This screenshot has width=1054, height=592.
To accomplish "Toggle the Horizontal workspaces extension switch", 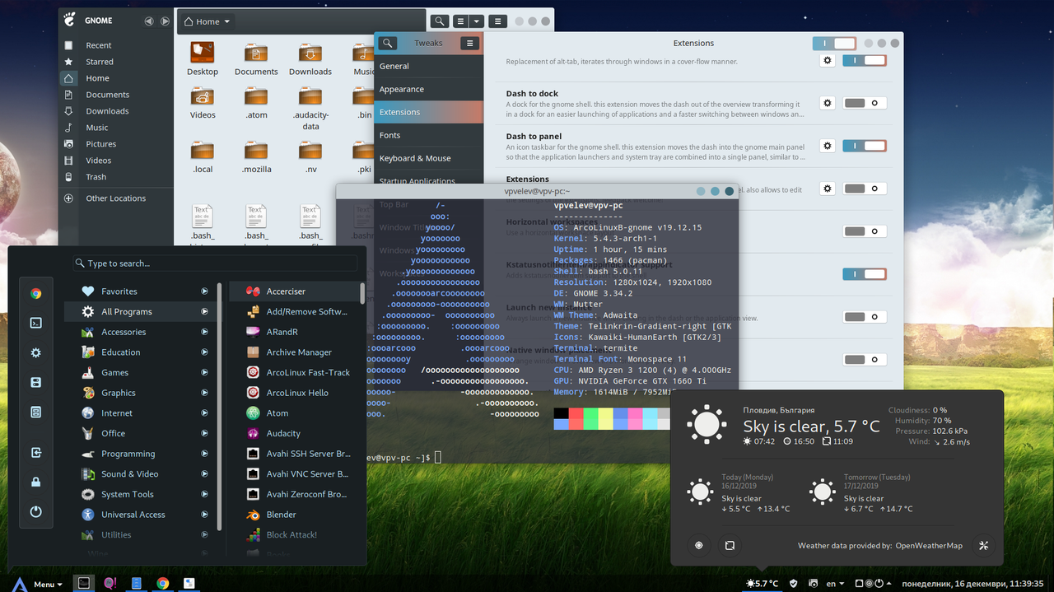I will tap(865, 231).
